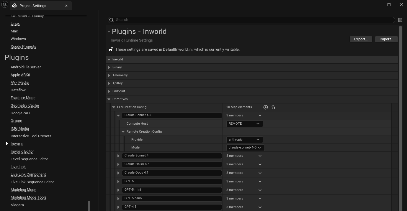Expand the GPT-5 entry
Viewport: 407px width, 211px height.
(118, 181)
